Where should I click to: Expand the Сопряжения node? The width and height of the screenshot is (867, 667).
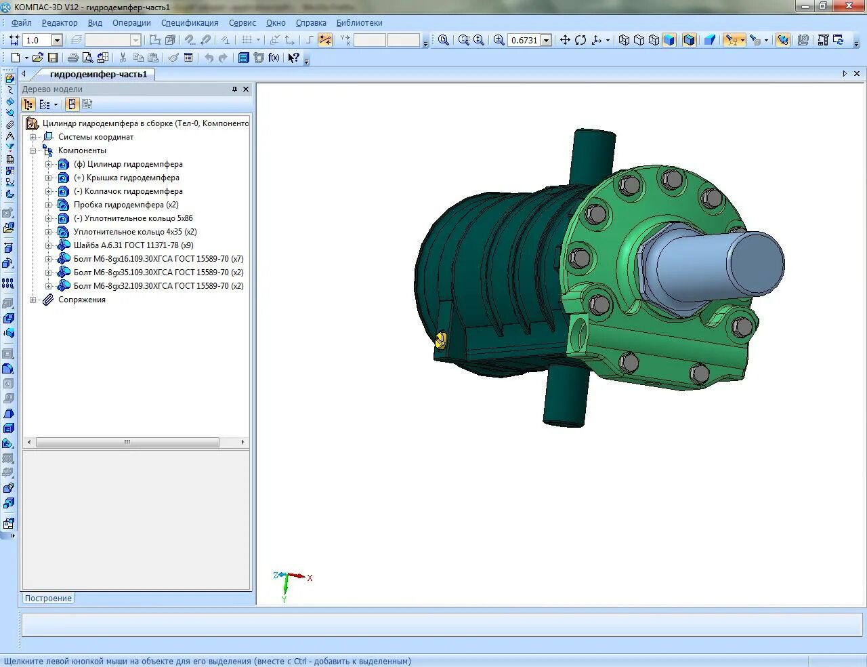click(x=33, y=300)
